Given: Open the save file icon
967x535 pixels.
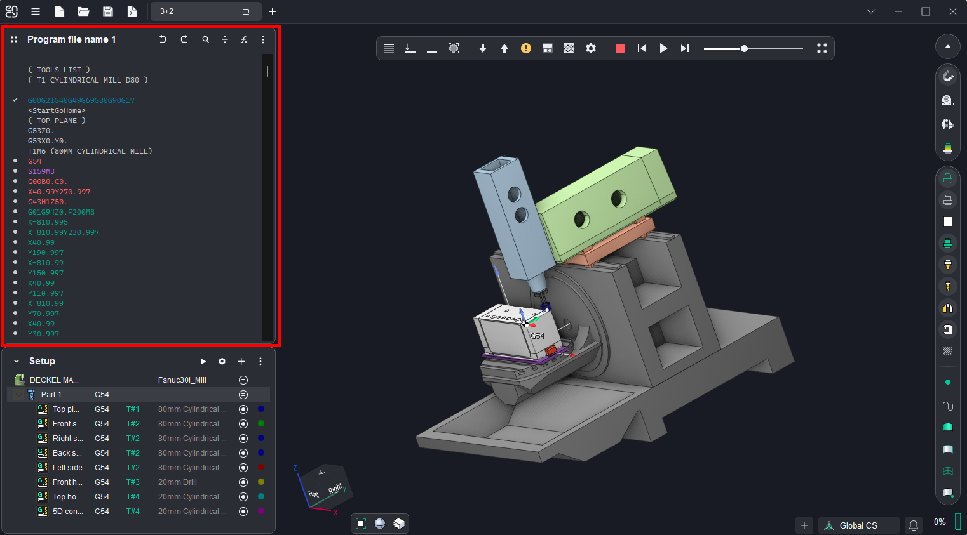Looking at the screenshot, I should (108, 11).
